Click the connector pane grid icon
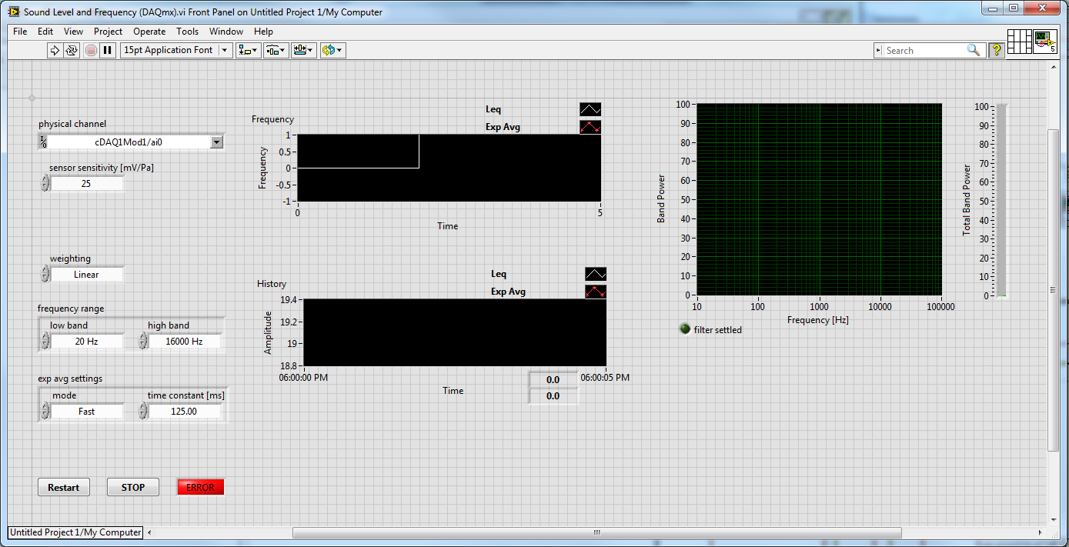1069x547 pixels. point(1019,42)
